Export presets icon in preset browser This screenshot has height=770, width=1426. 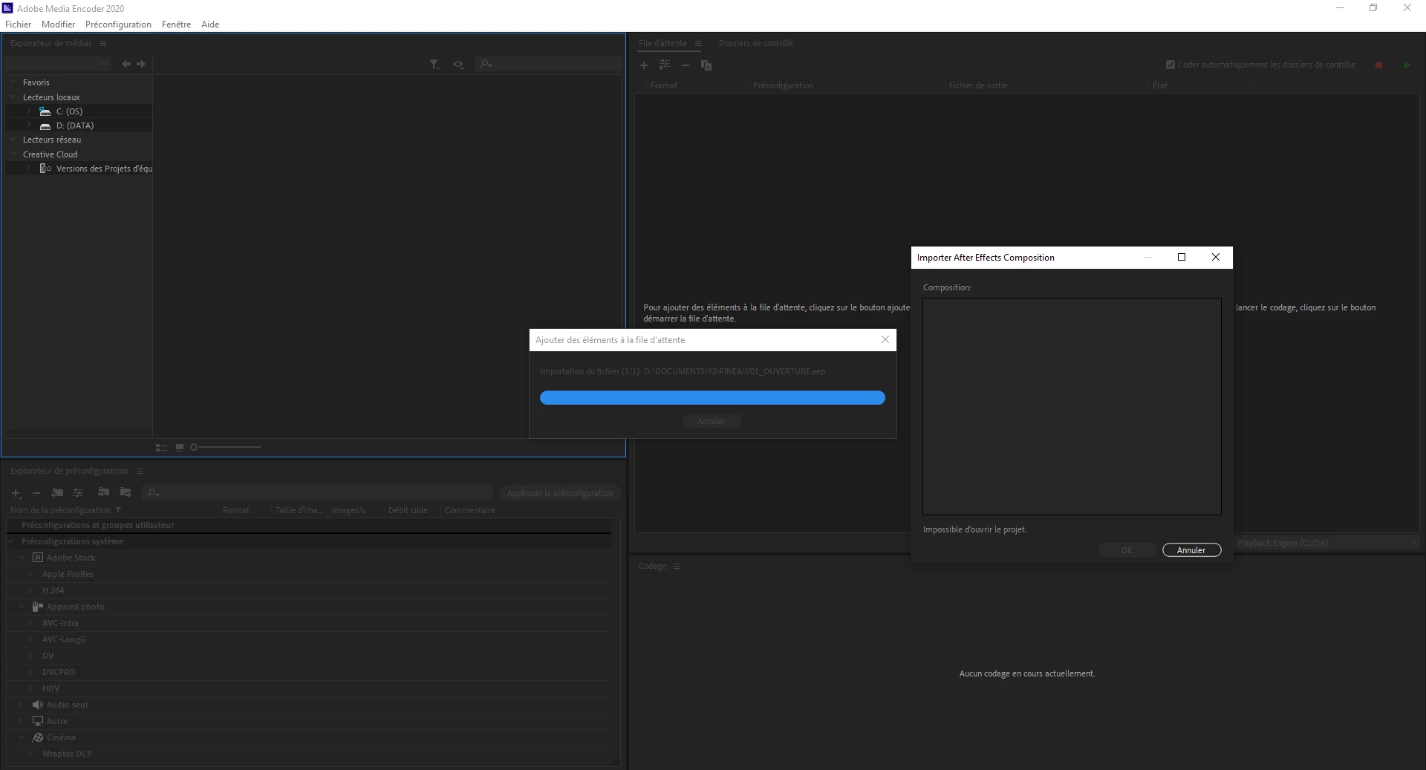click(126, 492)
